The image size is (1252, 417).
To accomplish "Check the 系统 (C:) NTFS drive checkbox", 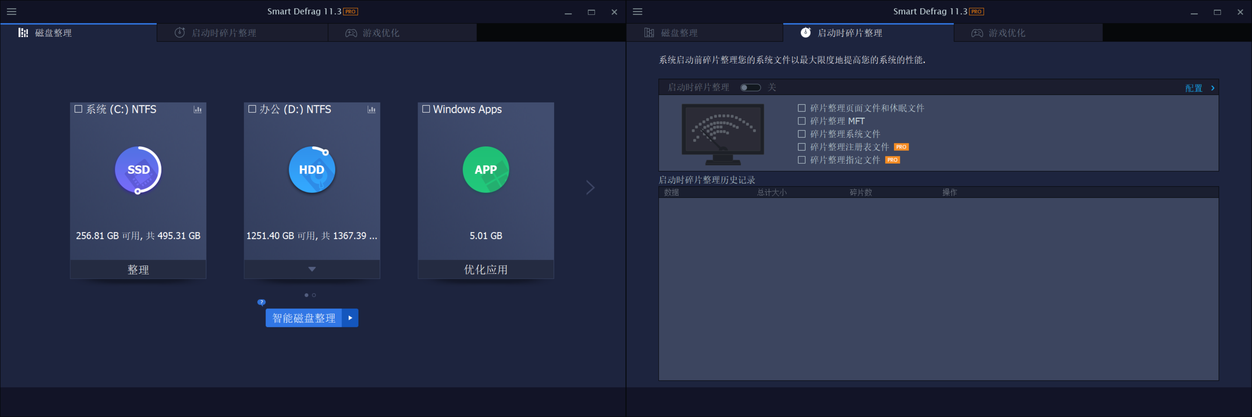I will click(78, 109).
